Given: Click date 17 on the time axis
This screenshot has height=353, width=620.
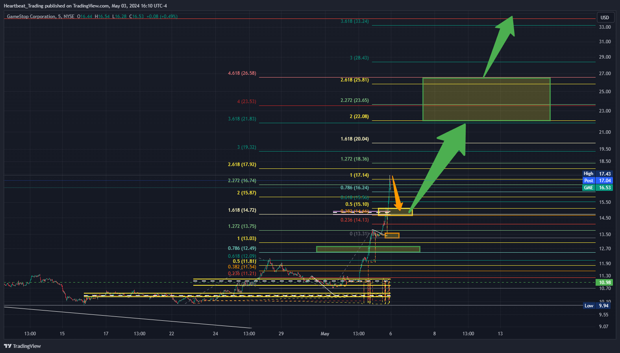Looking at the screenshot, I should pyautogui.click(x=106, y=334).
